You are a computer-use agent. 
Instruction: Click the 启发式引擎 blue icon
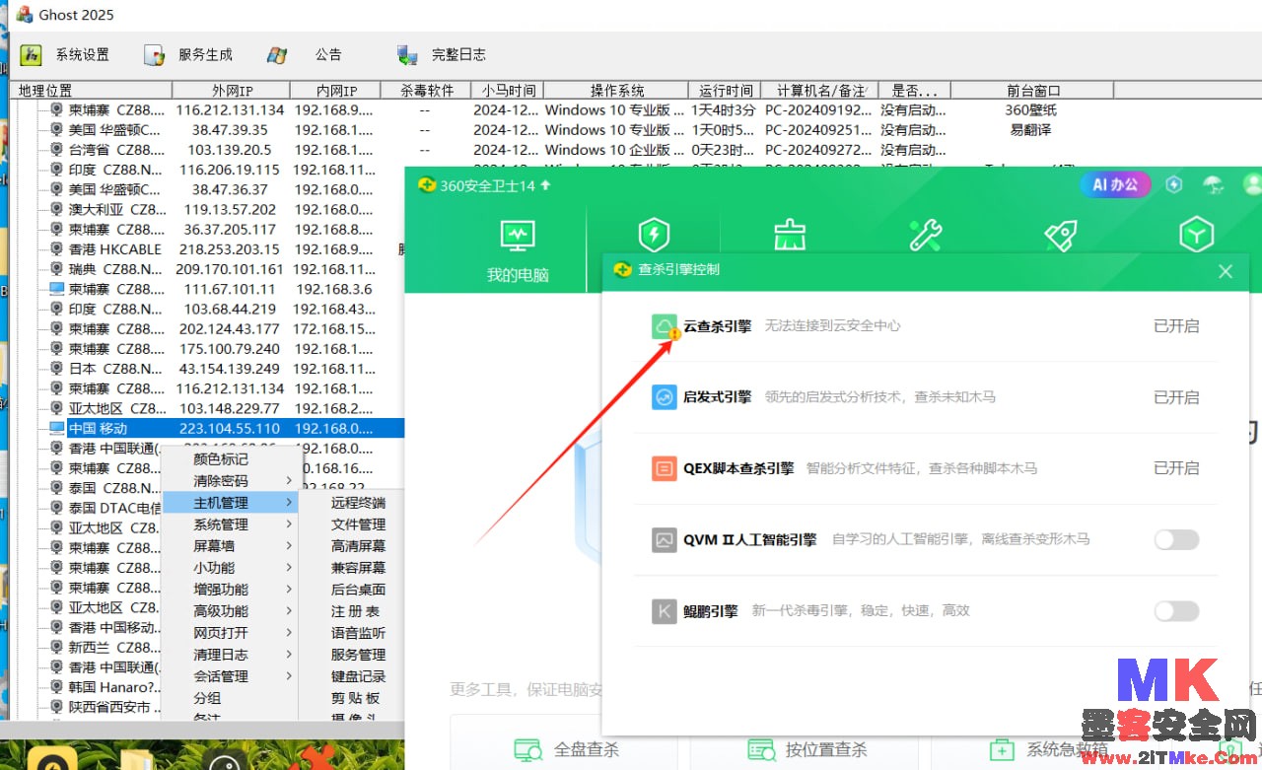pos(665,397)
